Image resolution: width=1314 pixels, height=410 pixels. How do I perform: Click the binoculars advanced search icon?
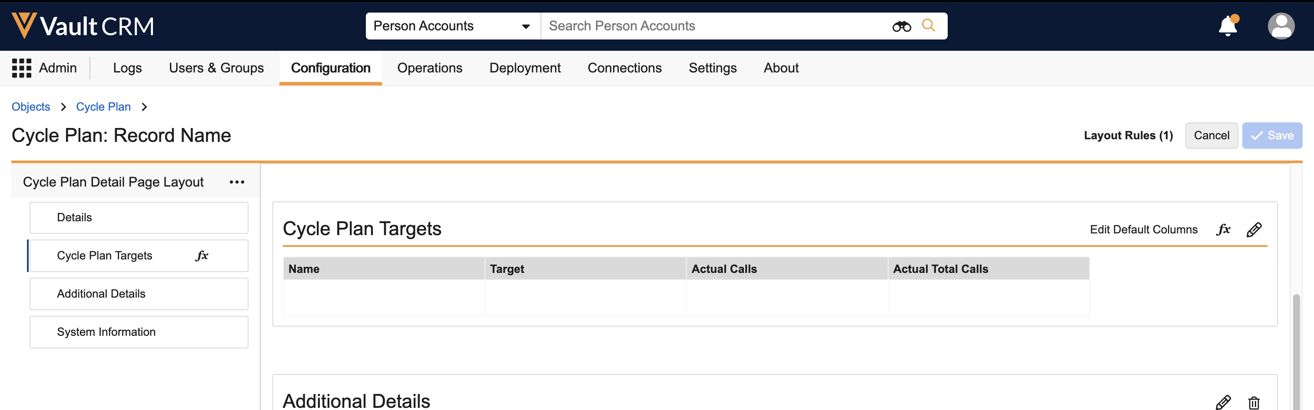pyautogui.click(x=901, y=26)
